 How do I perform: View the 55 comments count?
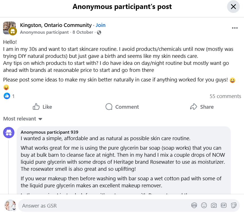point(225,96)
